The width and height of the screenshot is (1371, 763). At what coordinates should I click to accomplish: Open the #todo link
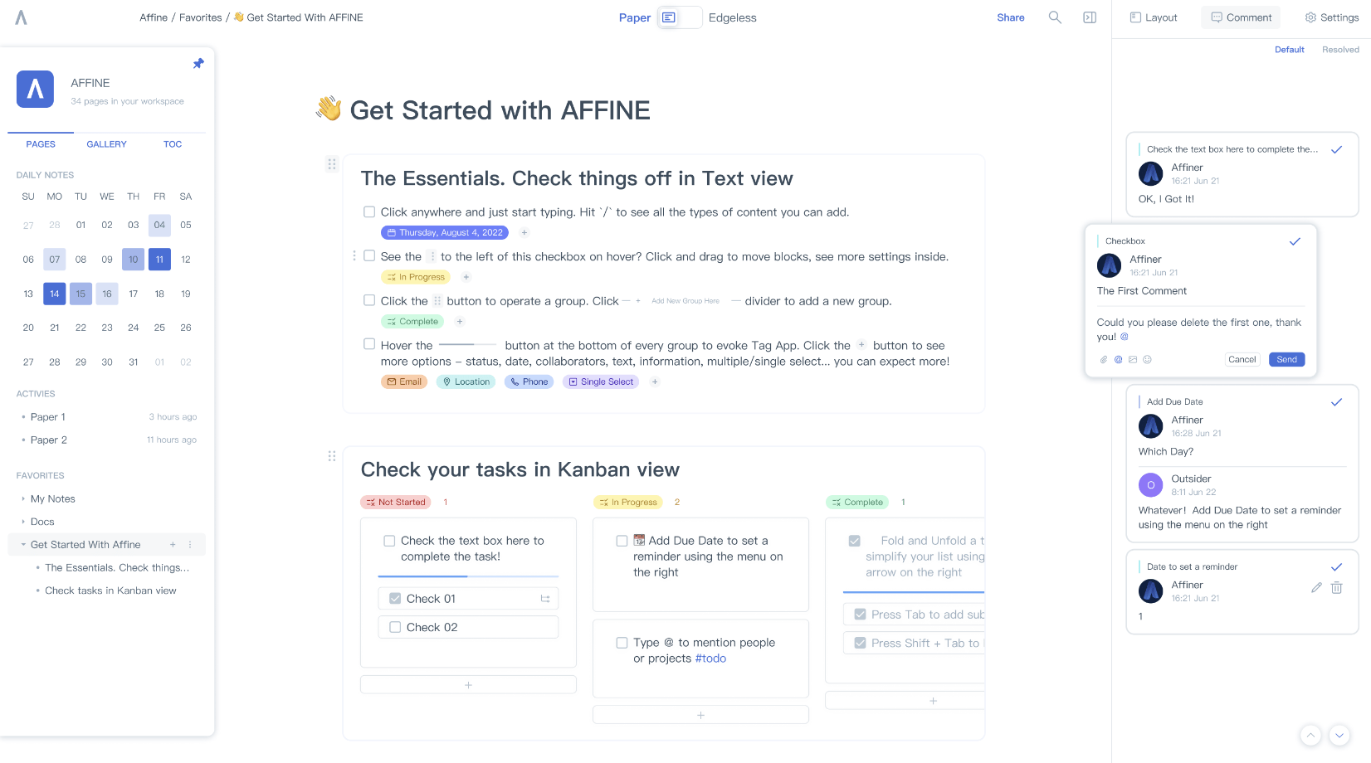point(710,659)
